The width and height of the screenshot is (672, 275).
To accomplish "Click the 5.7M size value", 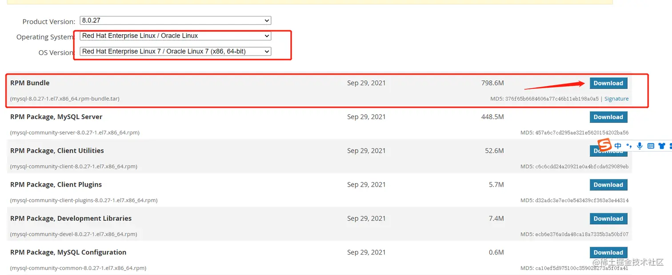I will (496, 184).
